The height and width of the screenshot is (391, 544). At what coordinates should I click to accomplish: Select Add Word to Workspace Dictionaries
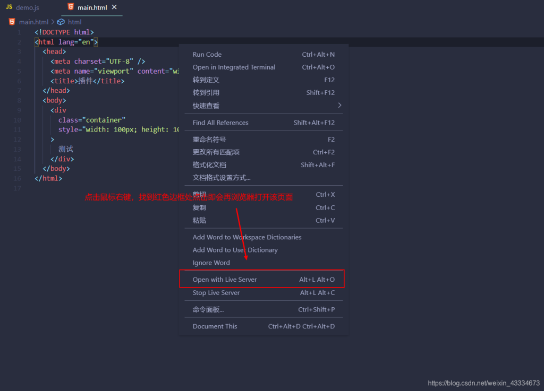coord(263,237)
